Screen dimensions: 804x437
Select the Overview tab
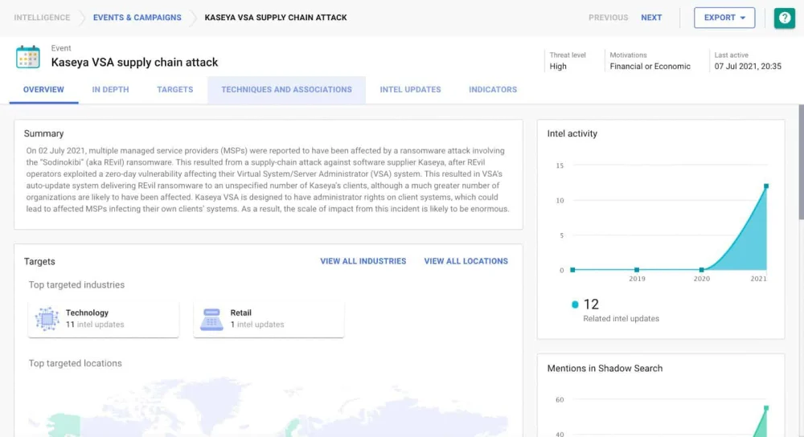click(43, 90)
